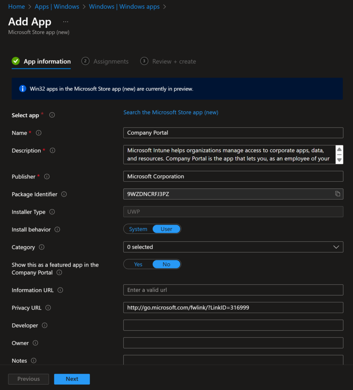
Task: Click the Privacy URL field
Action: click(x=233, y=308)
